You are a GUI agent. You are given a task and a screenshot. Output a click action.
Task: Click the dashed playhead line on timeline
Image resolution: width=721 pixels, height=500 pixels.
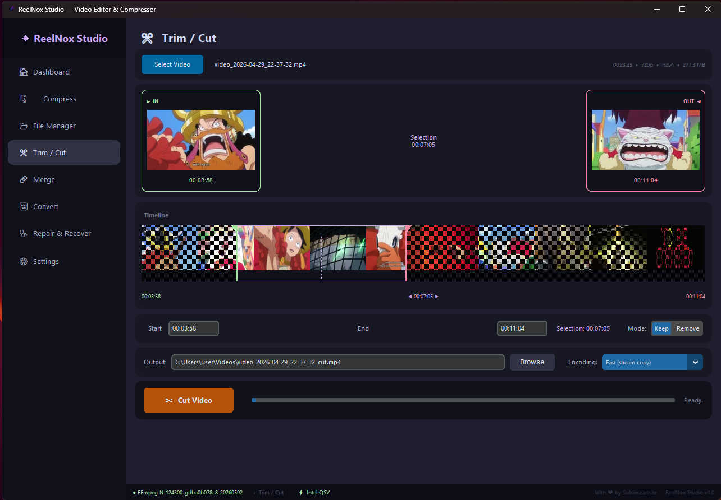pyautogui.click(x=321, y=257)
